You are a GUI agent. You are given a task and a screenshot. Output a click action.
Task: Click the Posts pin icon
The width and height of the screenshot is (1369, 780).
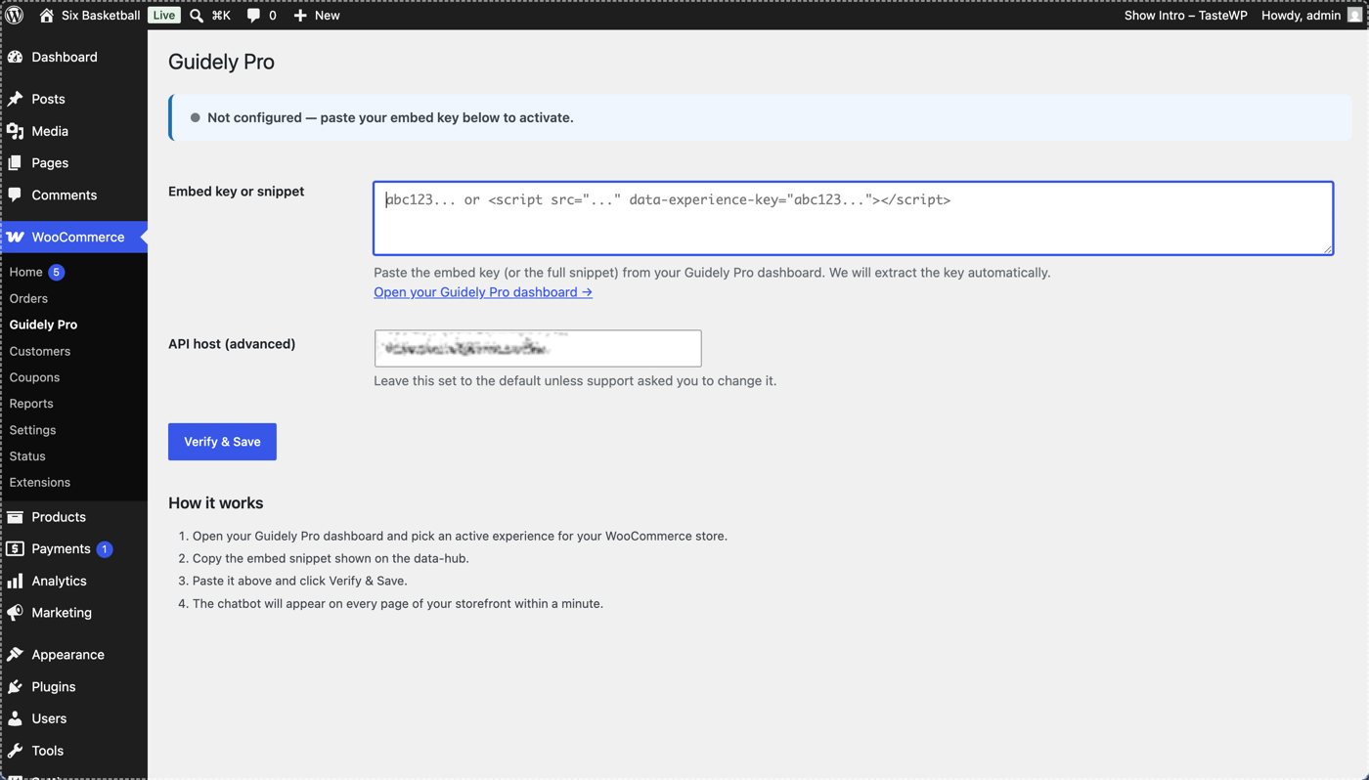[x=16, y=99]
